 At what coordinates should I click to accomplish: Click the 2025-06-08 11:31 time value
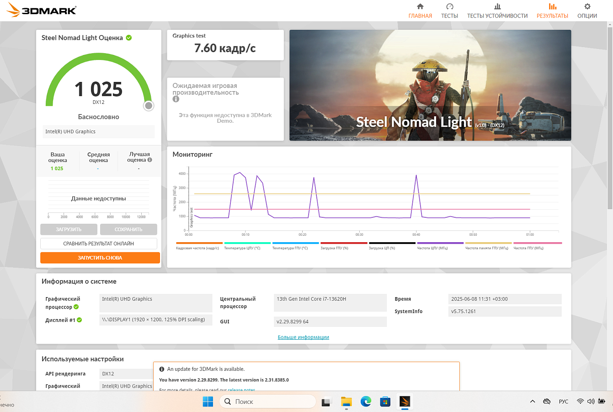(x=505, y=299)
